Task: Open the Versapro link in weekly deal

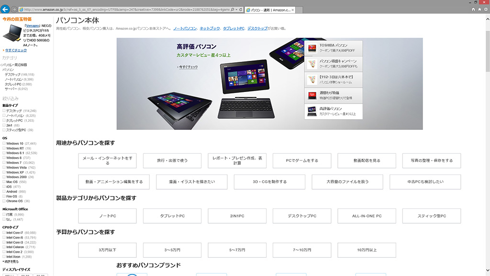Action: point(32,26)
